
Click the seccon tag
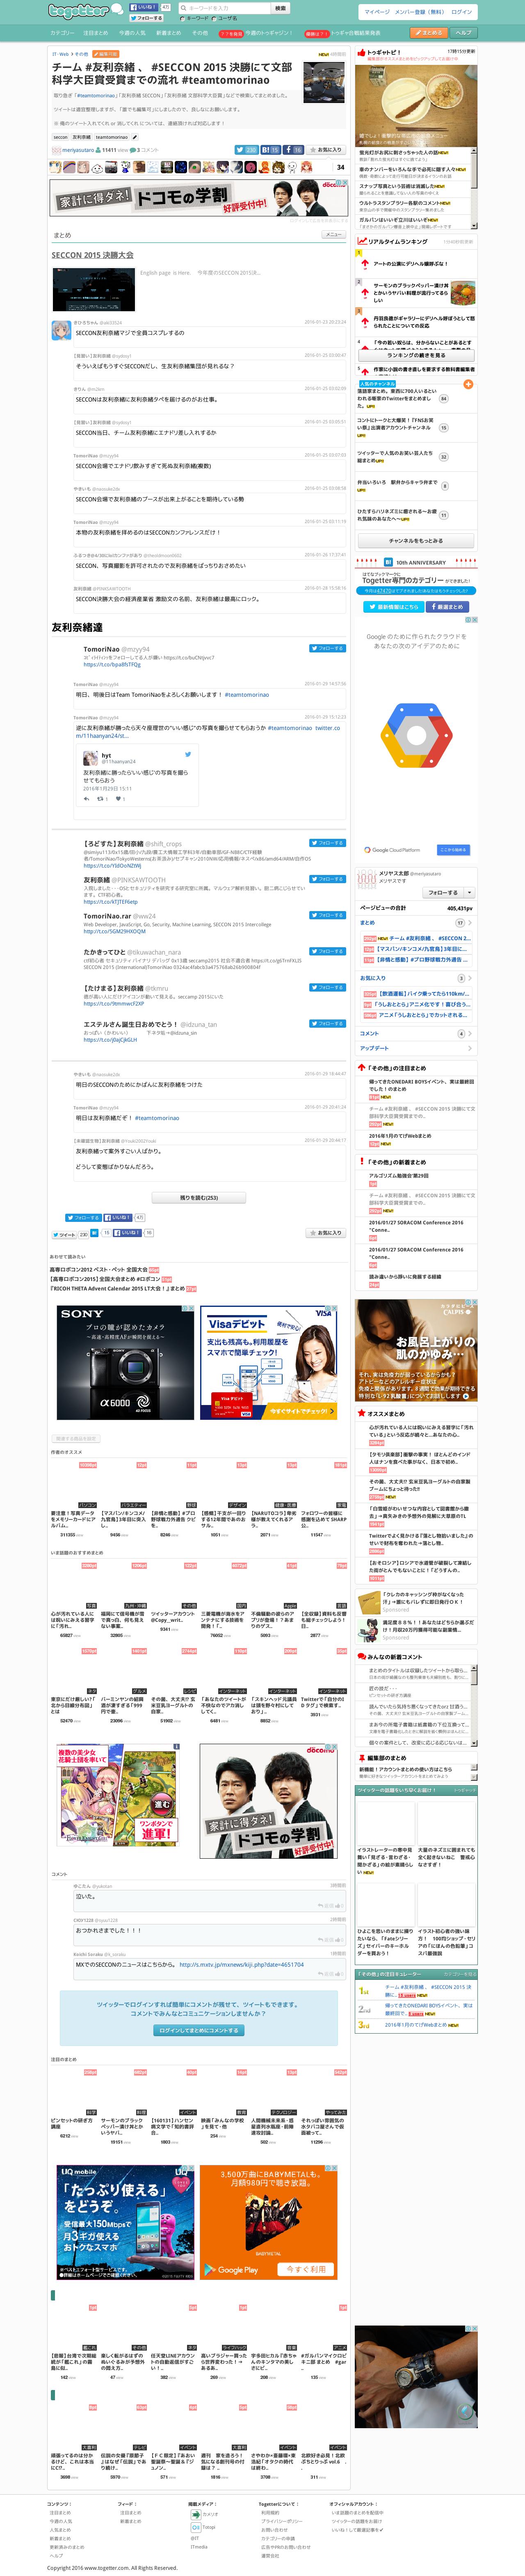point(60,137)
